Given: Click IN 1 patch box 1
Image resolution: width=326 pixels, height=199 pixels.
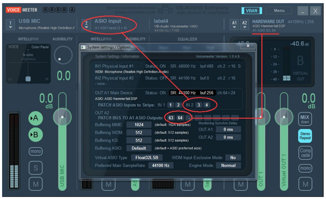Looking at the screenshot, I should pos(170,105).
